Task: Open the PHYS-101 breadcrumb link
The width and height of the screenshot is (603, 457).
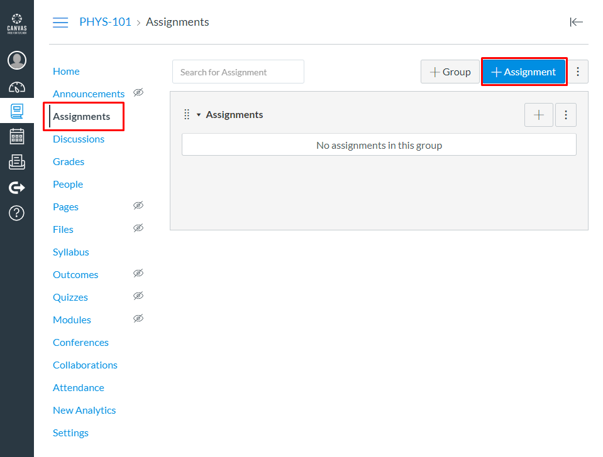Action: (105, 21)
